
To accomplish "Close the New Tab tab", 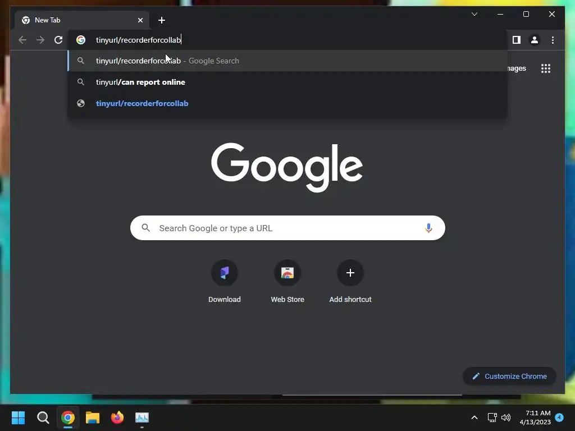I will 140,20.
